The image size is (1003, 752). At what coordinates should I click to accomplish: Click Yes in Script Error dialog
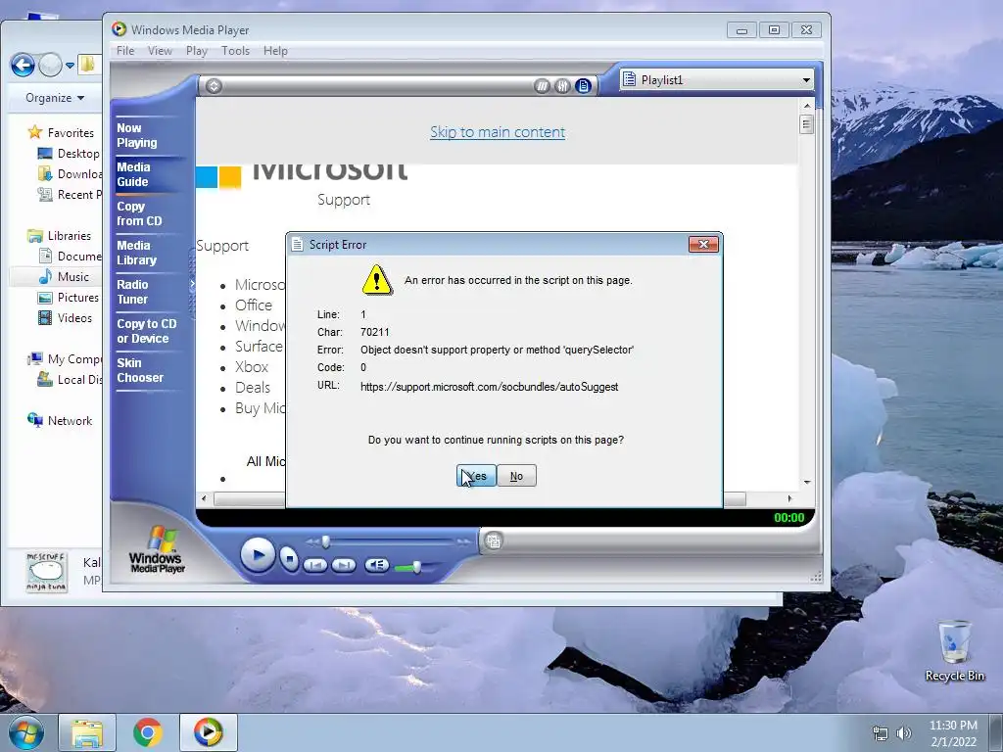coord(477,476)
